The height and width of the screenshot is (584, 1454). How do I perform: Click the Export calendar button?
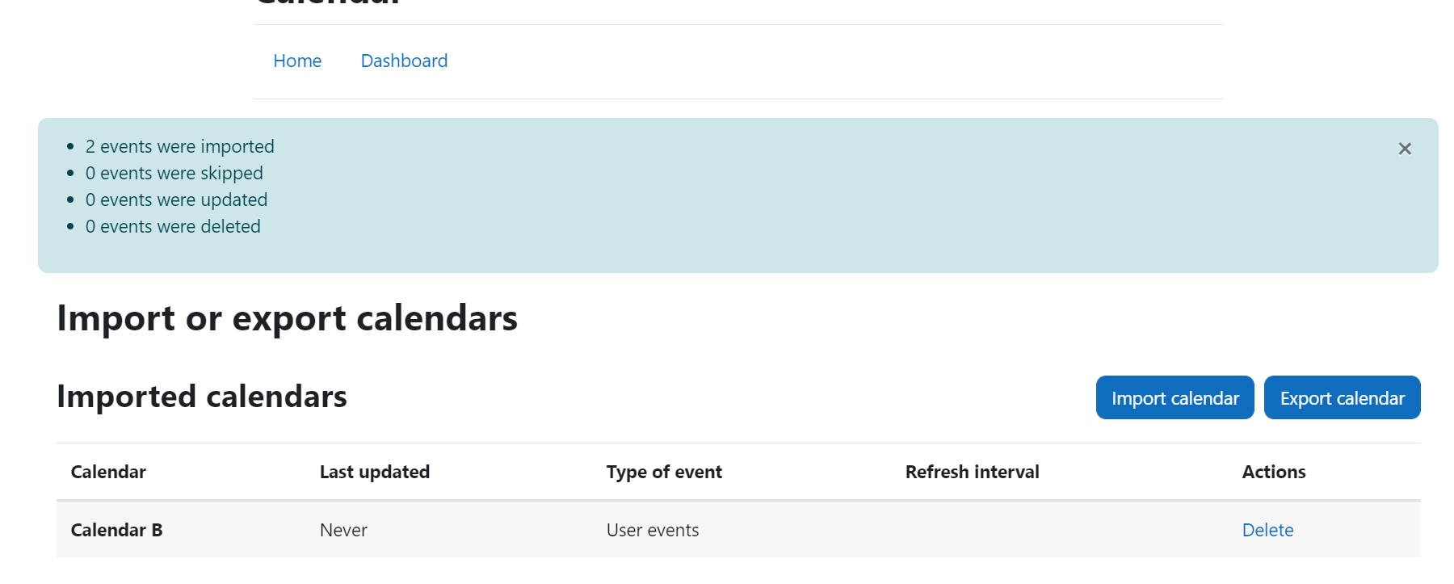pyautogui.click(x=1342, y=397)
